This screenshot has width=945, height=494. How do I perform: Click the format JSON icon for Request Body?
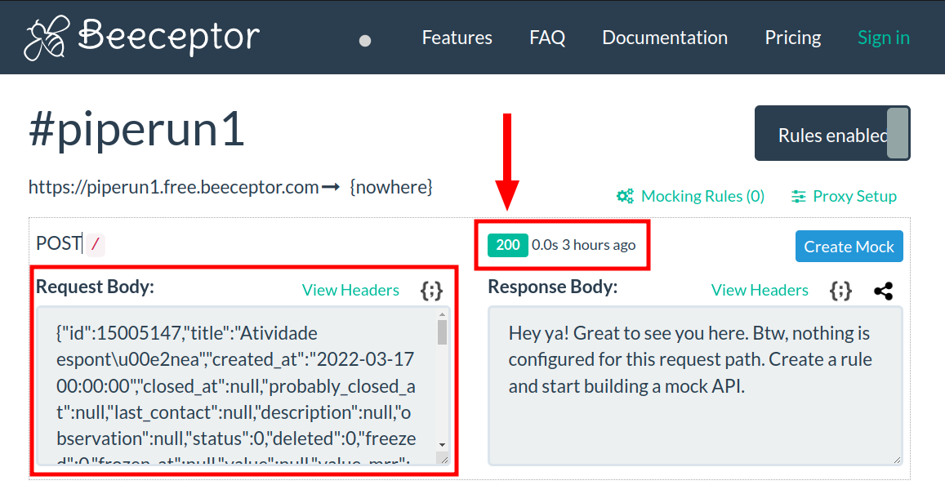click(431, 291)
